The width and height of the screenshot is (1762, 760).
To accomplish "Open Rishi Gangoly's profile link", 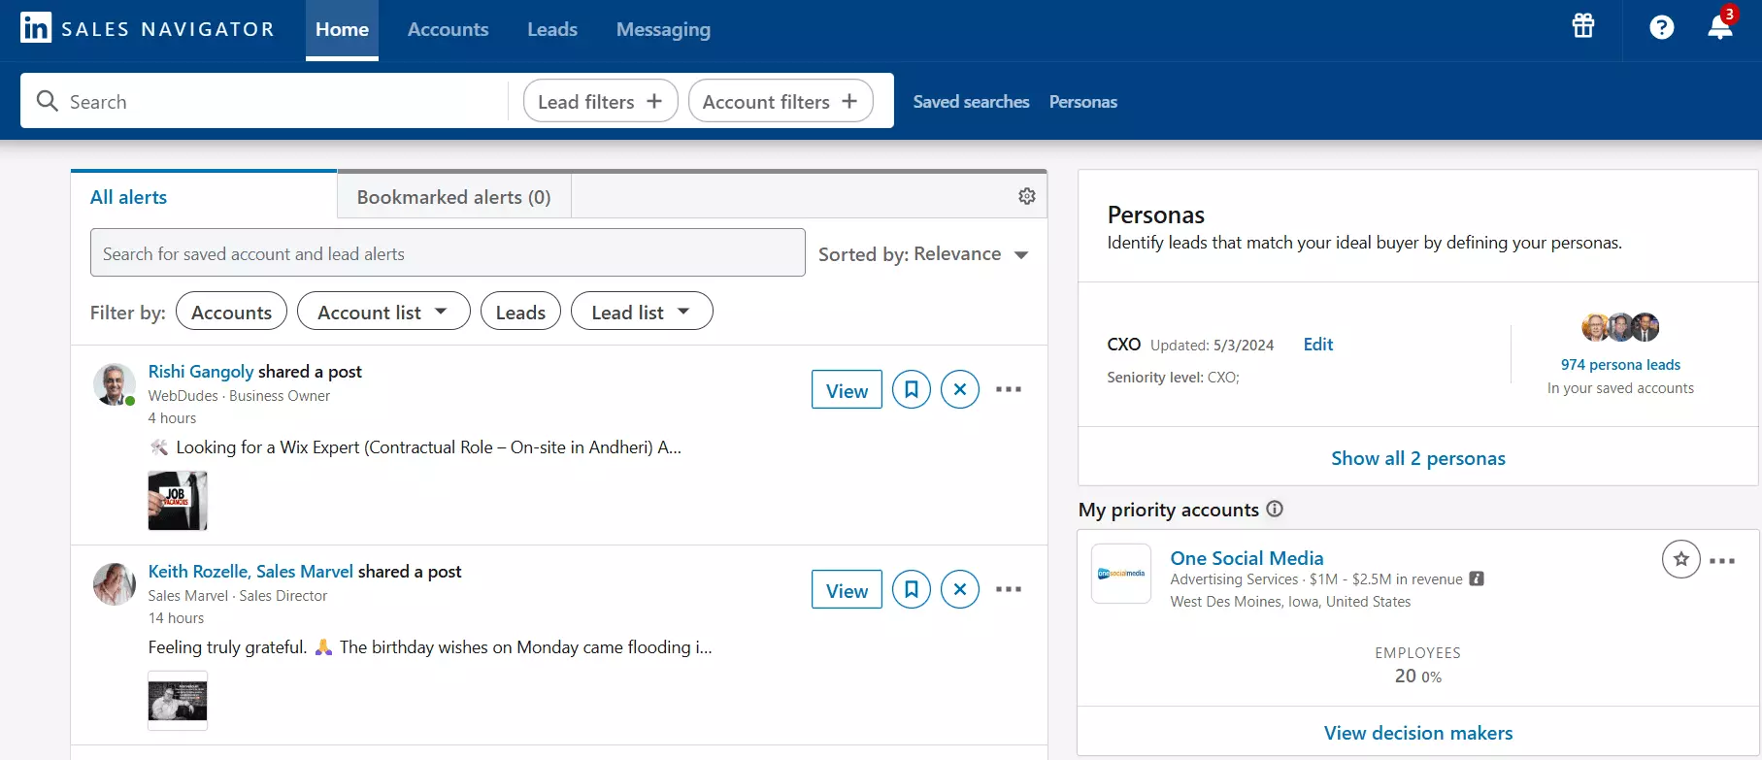I will pyautogui.click(x=201, y=371).
